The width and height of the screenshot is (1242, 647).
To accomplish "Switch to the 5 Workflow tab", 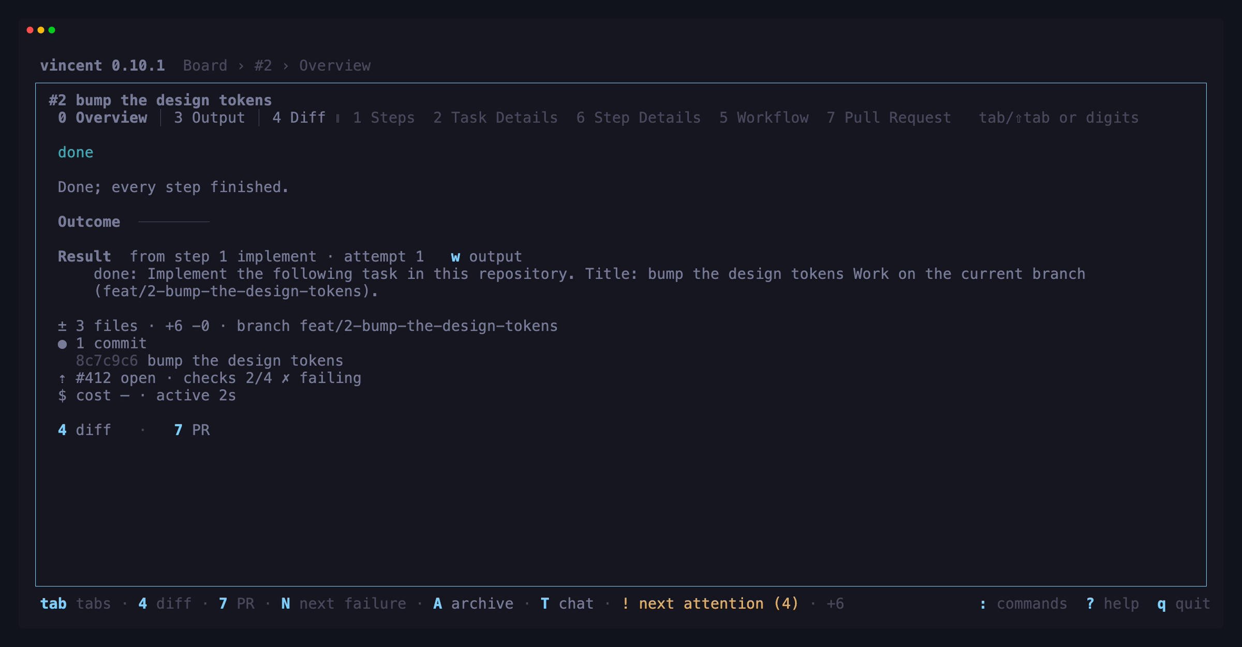I will pos(764,118).
